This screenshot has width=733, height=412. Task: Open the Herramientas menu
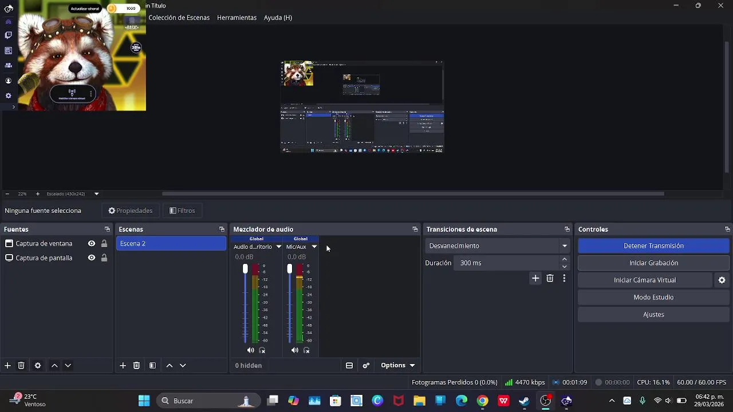237,18
